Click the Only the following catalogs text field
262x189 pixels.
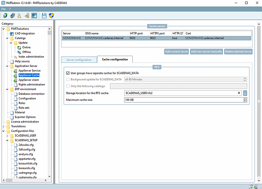click(179, 86)
